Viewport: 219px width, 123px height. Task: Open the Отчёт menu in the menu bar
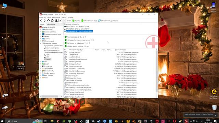(x=49, y=17)
